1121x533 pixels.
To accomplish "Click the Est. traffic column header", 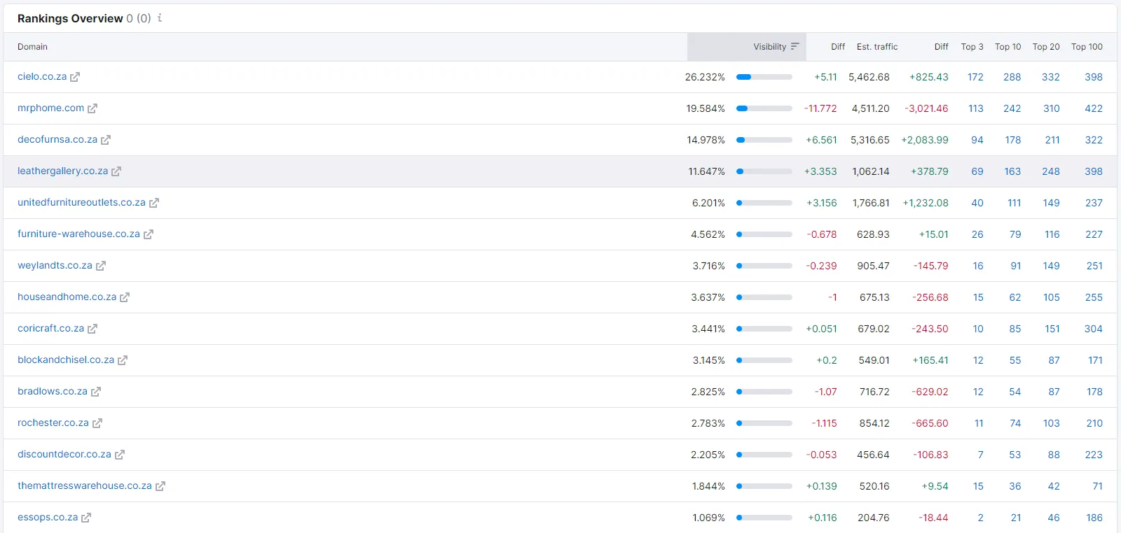I will 876,47.
